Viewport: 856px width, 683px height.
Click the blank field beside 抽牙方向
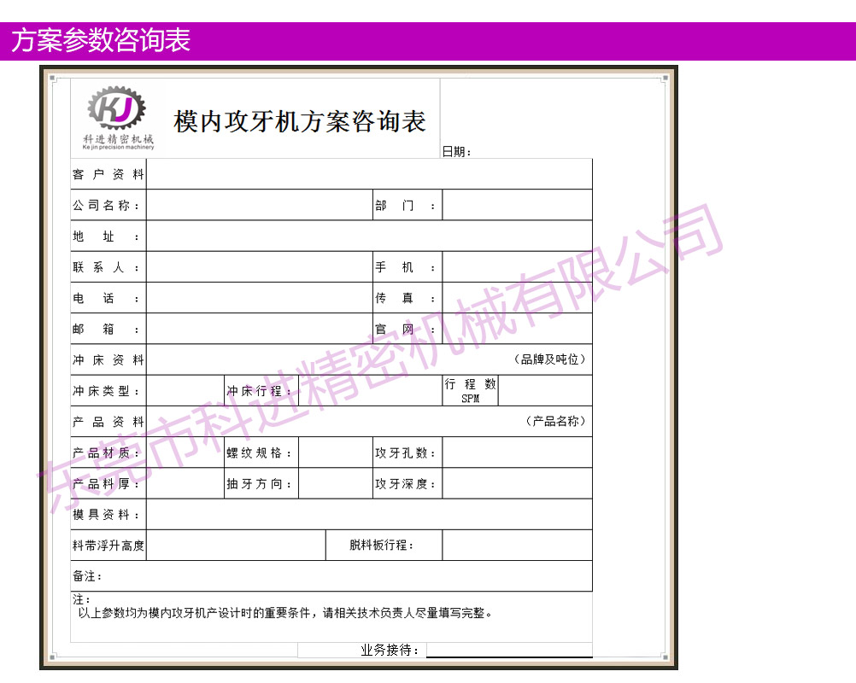coord(335,483)
